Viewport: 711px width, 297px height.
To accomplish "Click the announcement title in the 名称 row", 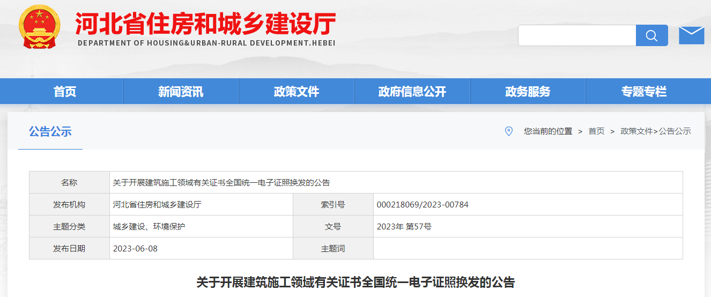I will (221, 183).
